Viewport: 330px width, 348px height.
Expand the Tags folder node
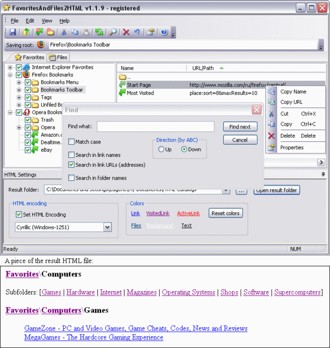pyautogui.click(x=19, y=97)
